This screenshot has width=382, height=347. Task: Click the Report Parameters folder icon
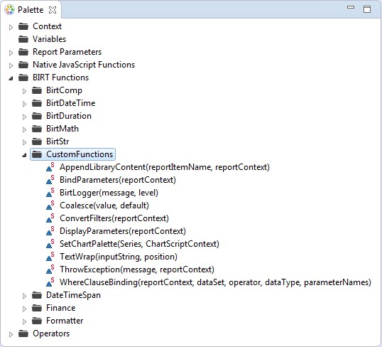click(23, 52)
